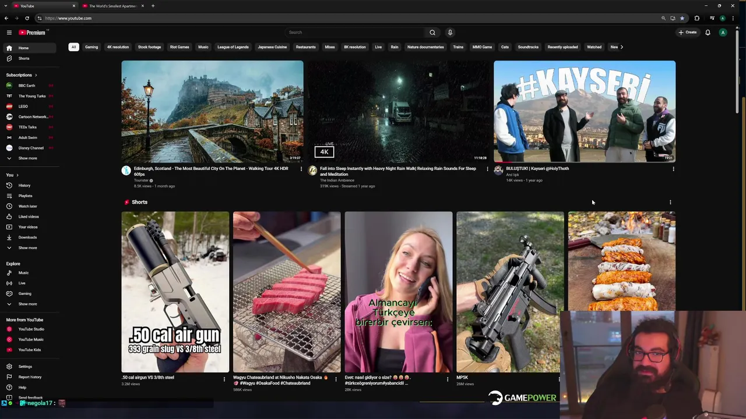
Task: Open Disney Channel subscription
Action: 30,148
